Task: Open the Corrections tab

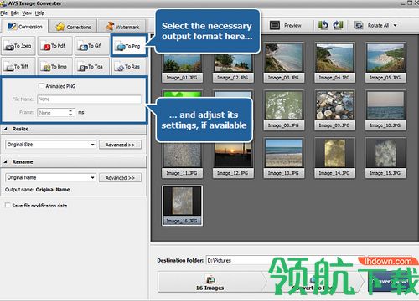Action: (x=74, y=27)
